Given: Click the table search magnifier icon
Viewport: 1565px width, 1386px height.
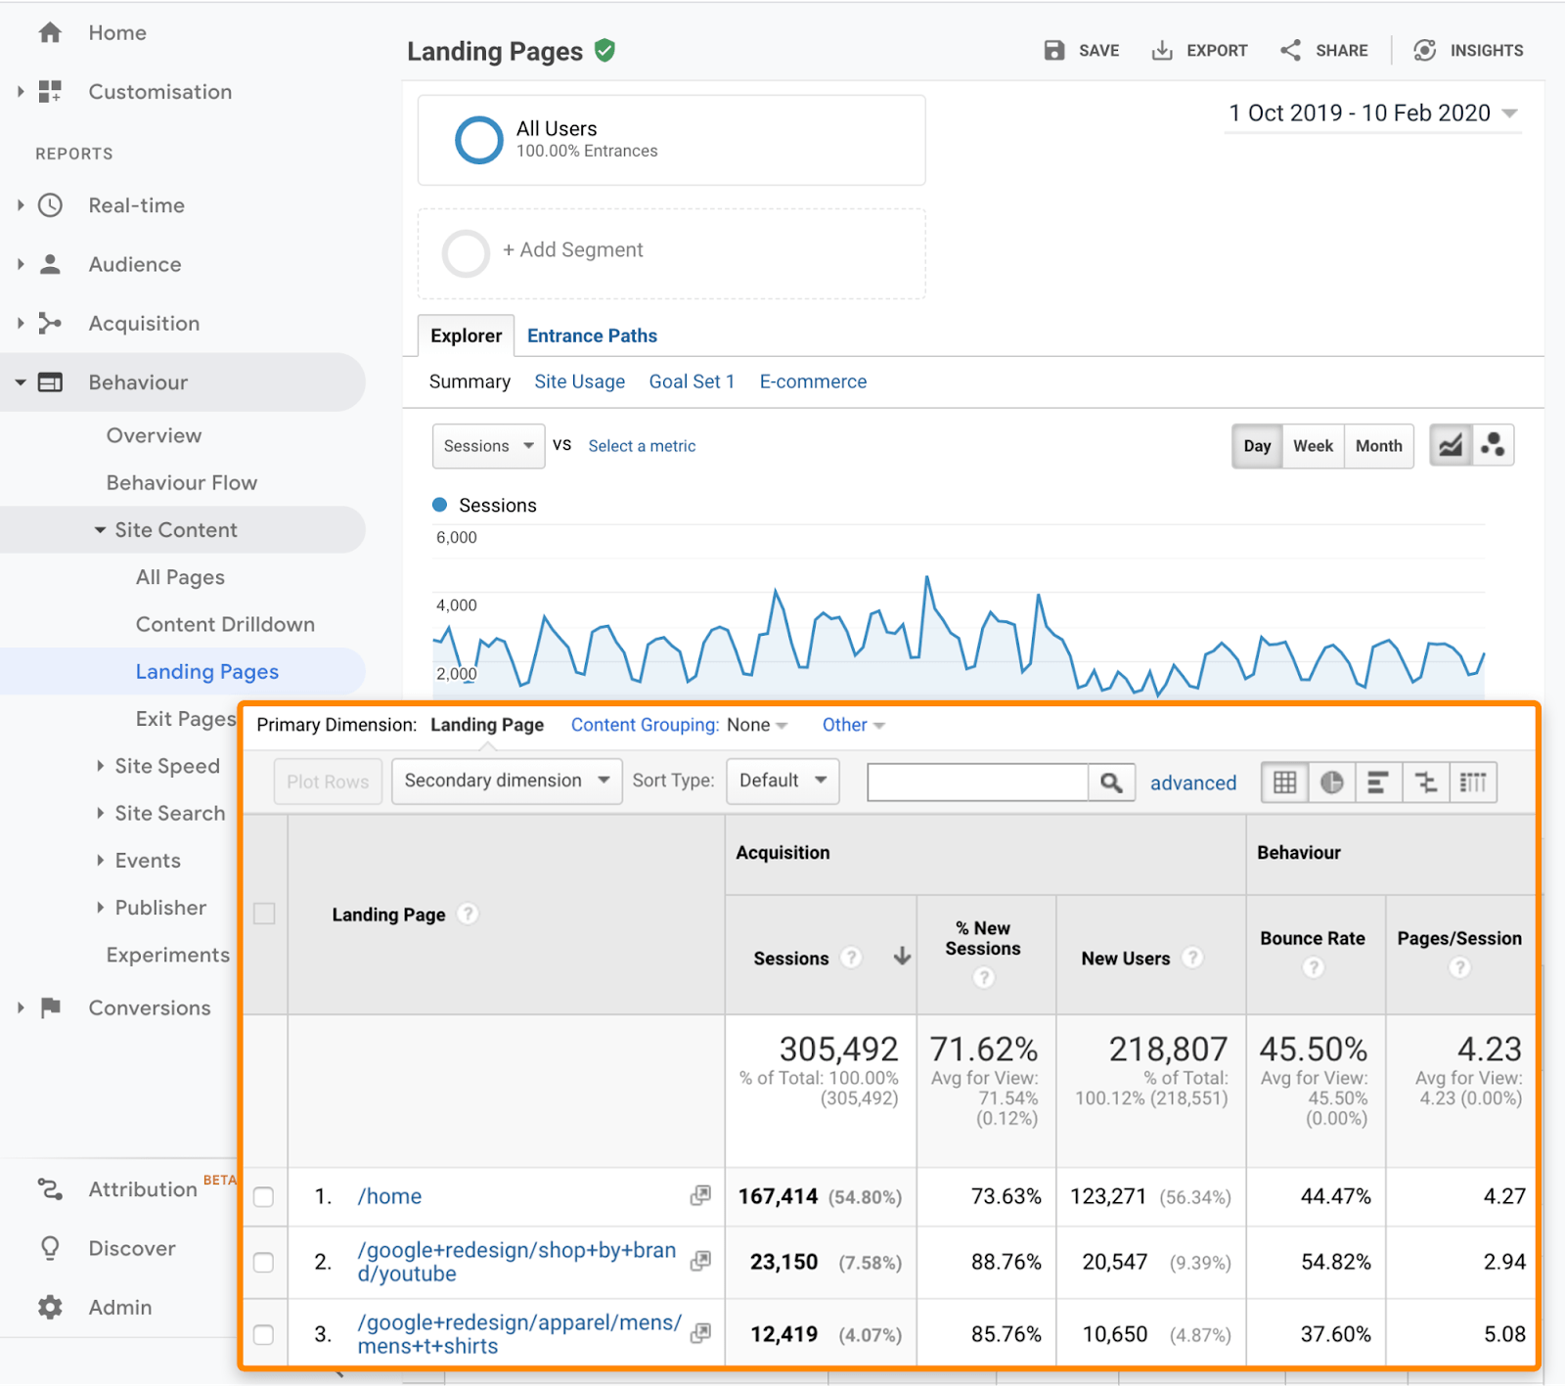Looking at the screenshot, I should (1111, 782).
